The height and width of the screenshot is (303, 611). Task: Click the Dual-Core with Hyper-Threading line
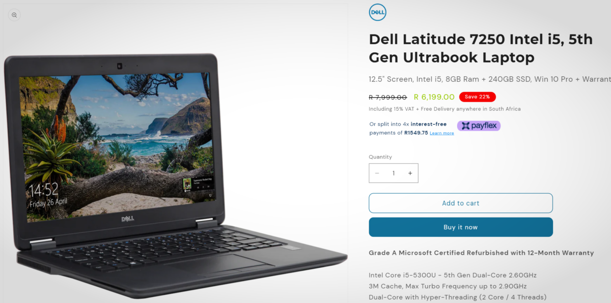pos(457,297)
